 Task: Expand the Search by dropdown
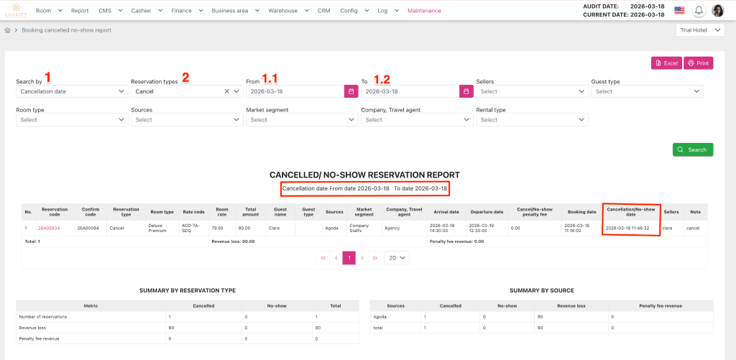click(x=72, y=91)
